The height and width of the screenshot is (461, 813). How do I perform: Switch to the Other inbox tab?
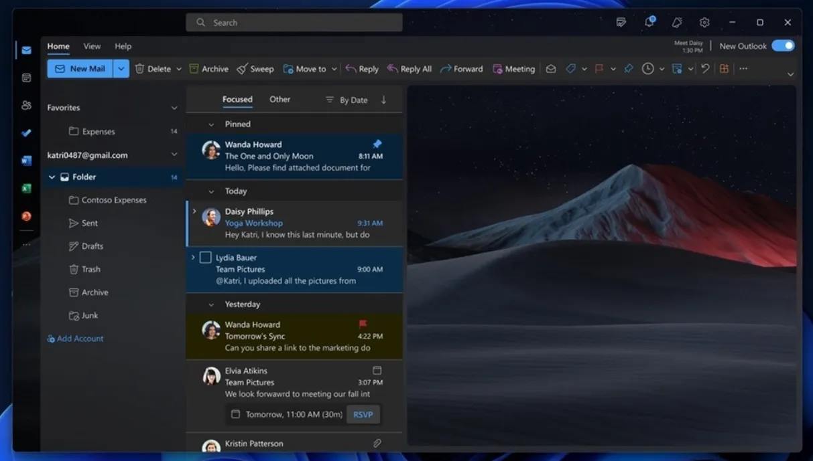(279, 99)
